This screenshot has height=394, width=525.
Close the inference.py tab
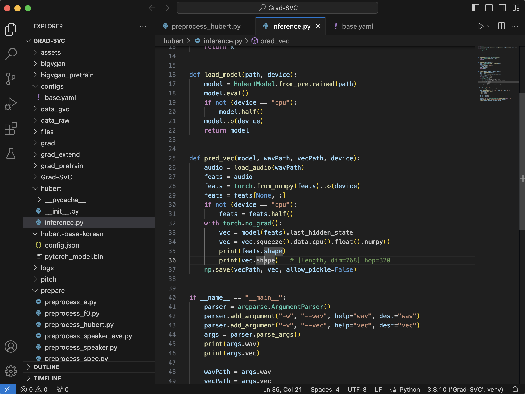click(318, 26)
